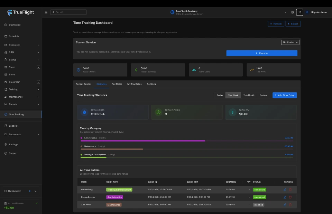Screen dimensions: 332x214
Task: Click the Administrative purple progress bar
Action: (142, 141)
